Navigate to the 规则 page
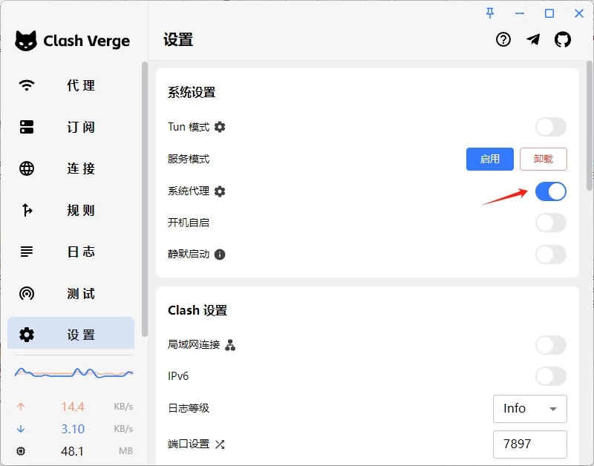Viewport: 594px width, 466px height. 71,210
